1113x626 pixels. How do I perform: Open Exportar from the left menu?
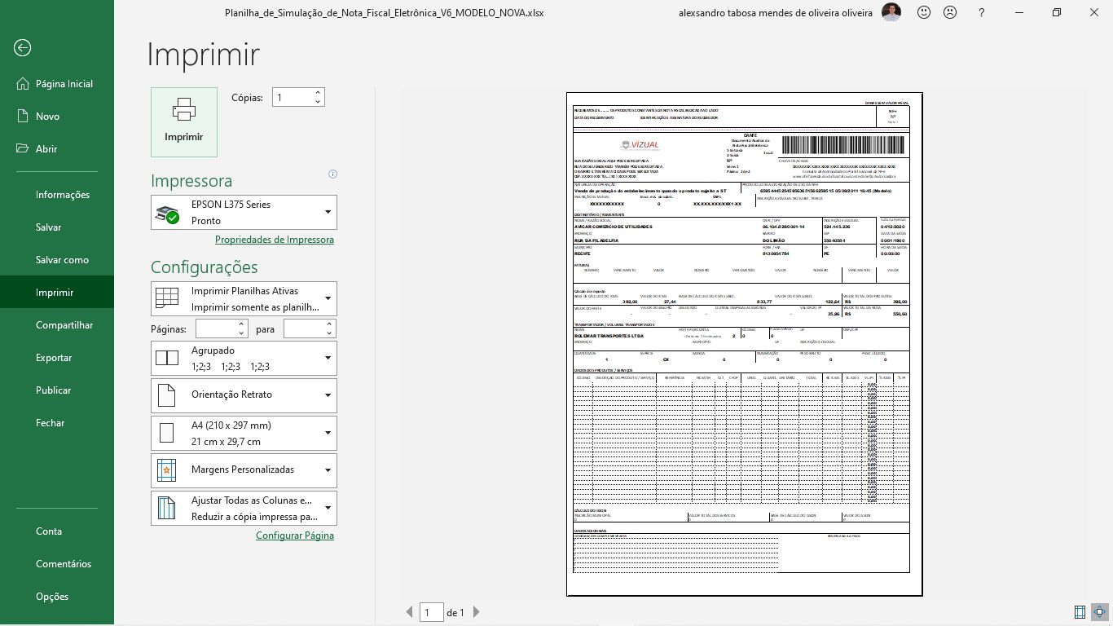click(54, 358)
